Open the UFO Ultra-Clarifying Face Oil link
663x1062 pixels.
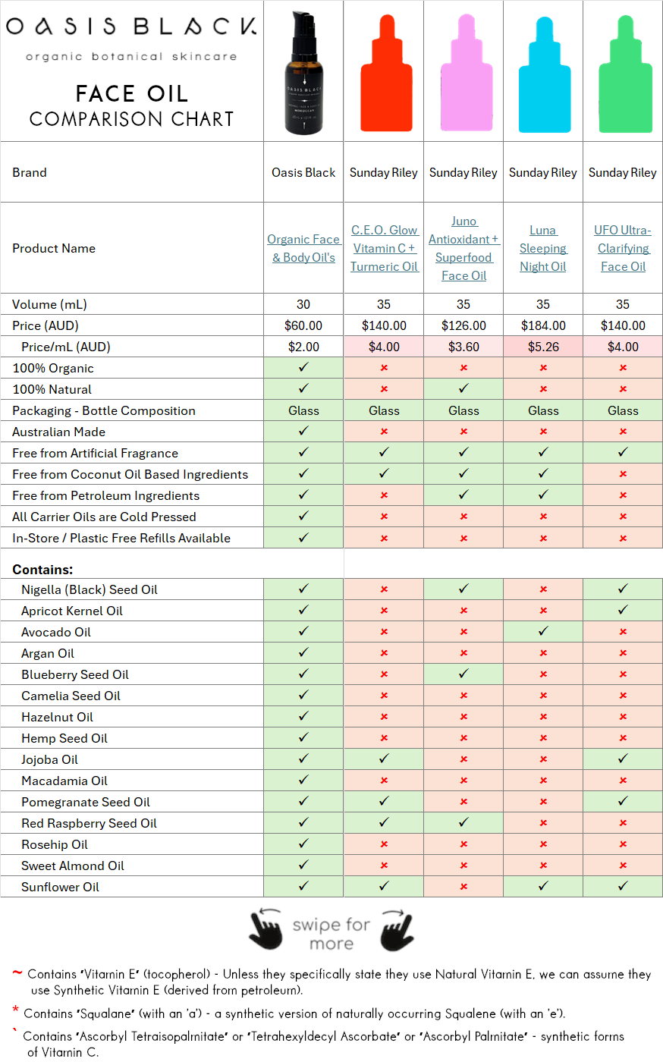click(623, 248)
